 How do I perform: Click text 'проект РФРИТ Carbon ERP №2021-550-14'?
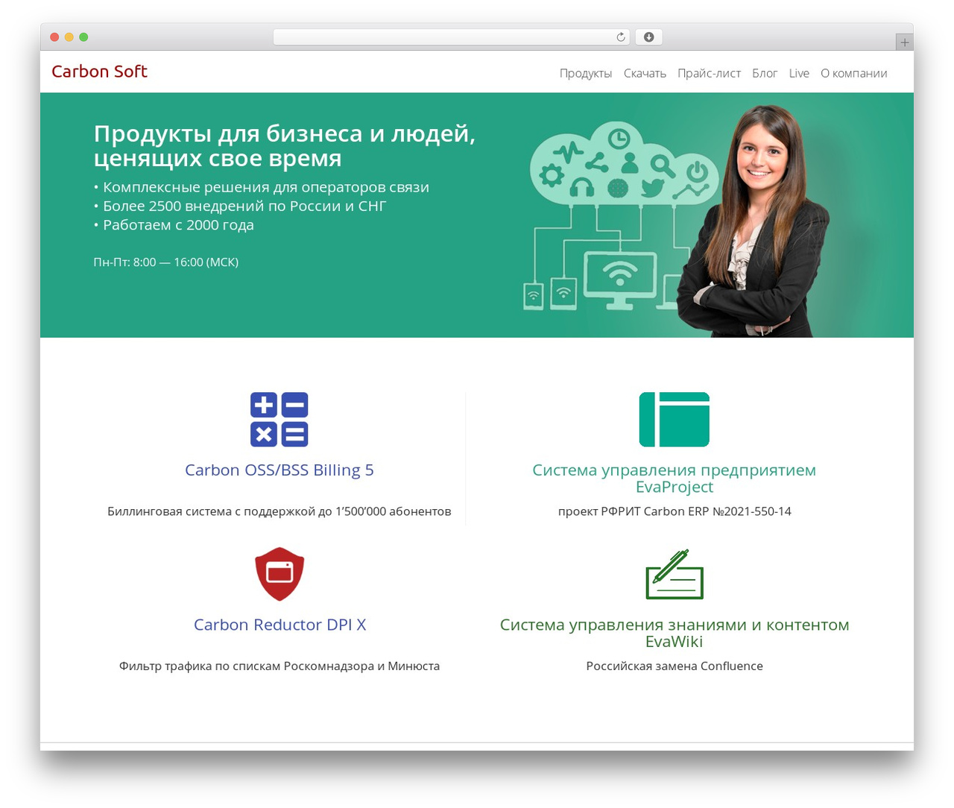(675, 511)
